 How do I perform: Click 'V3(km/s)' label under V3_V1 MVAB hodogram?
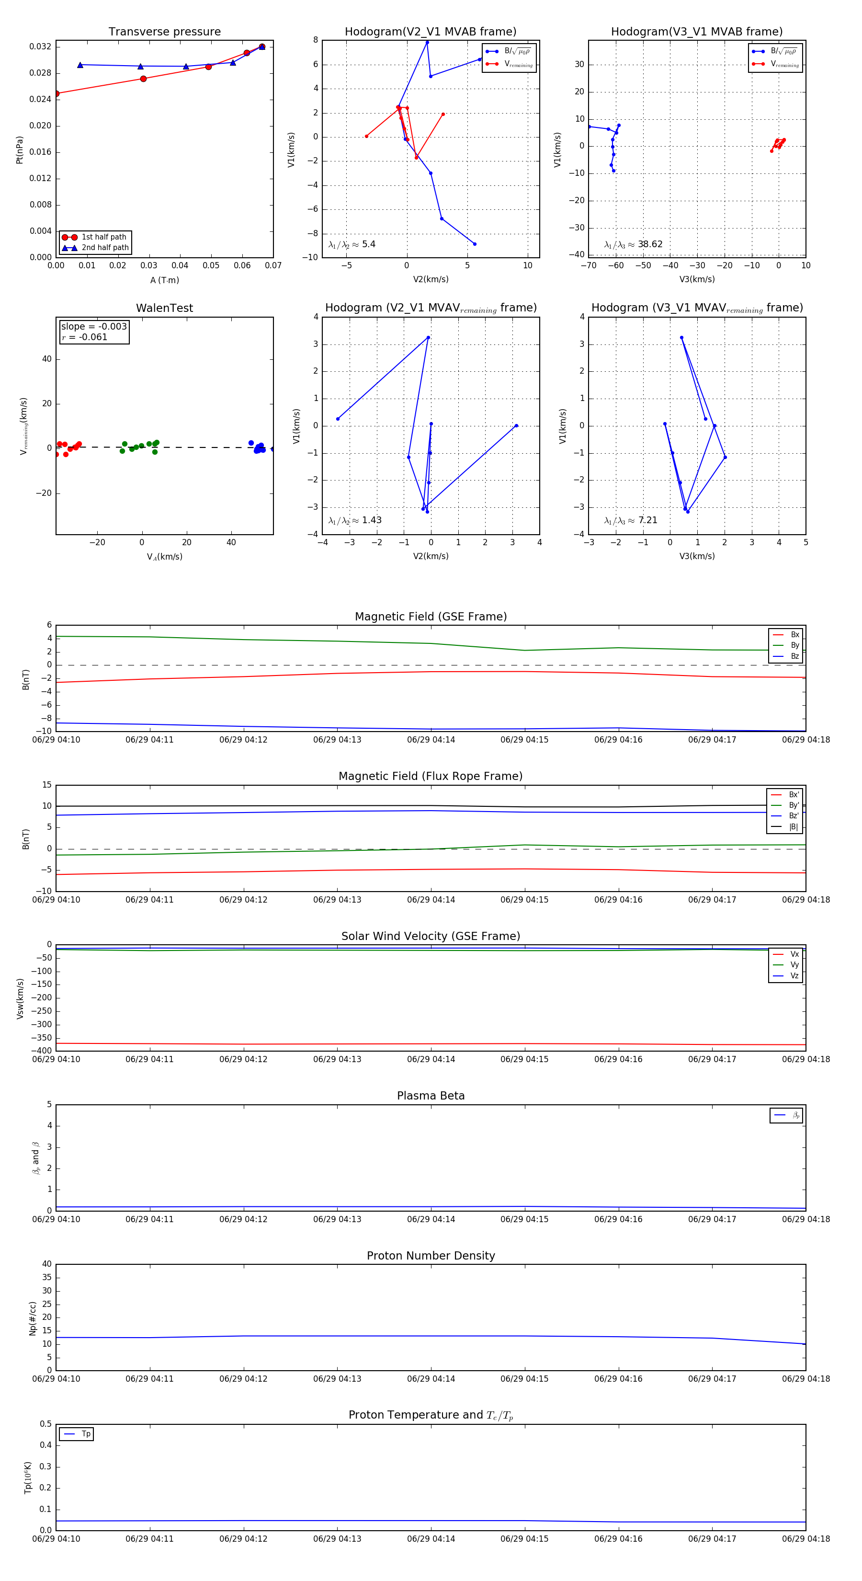coord(697,279)
